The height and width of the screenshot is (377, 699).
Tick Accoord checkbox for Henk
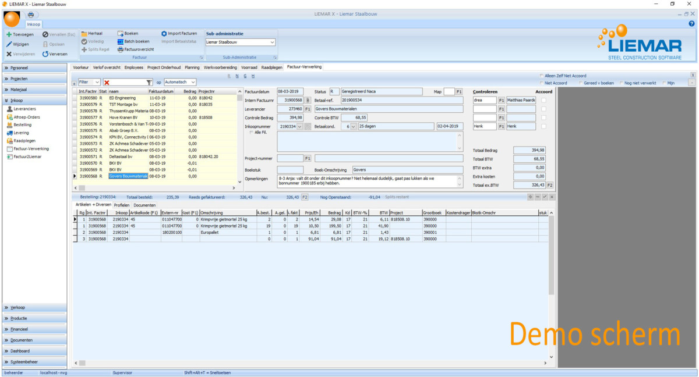[543, 126]
